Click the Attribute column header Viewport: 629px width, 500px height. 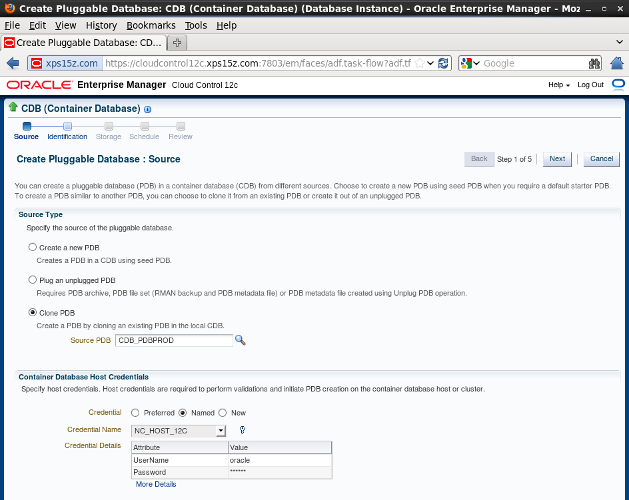(x=180, y=447)
